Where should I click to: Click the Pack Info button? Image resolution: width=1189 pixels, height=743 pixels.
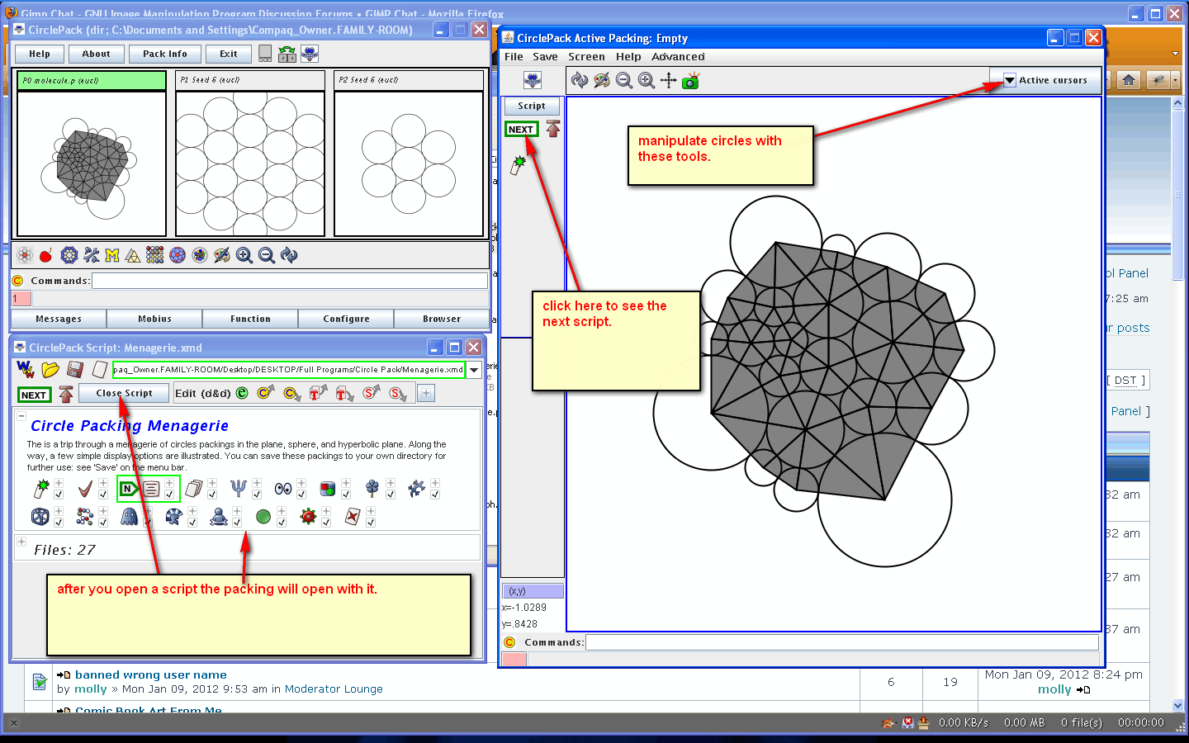[165, 54]
